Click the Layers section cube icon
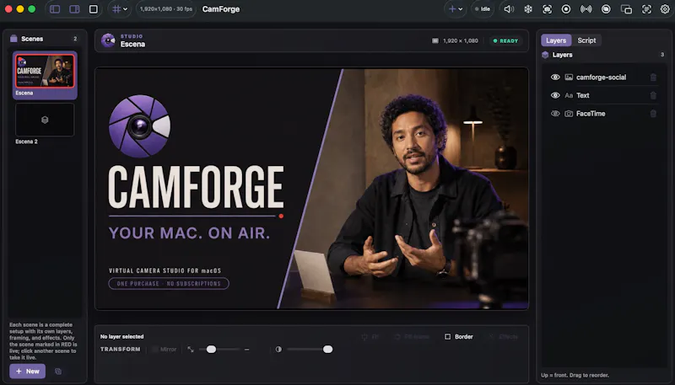Screen dimensions: 675x385 (x=545, y=55)
